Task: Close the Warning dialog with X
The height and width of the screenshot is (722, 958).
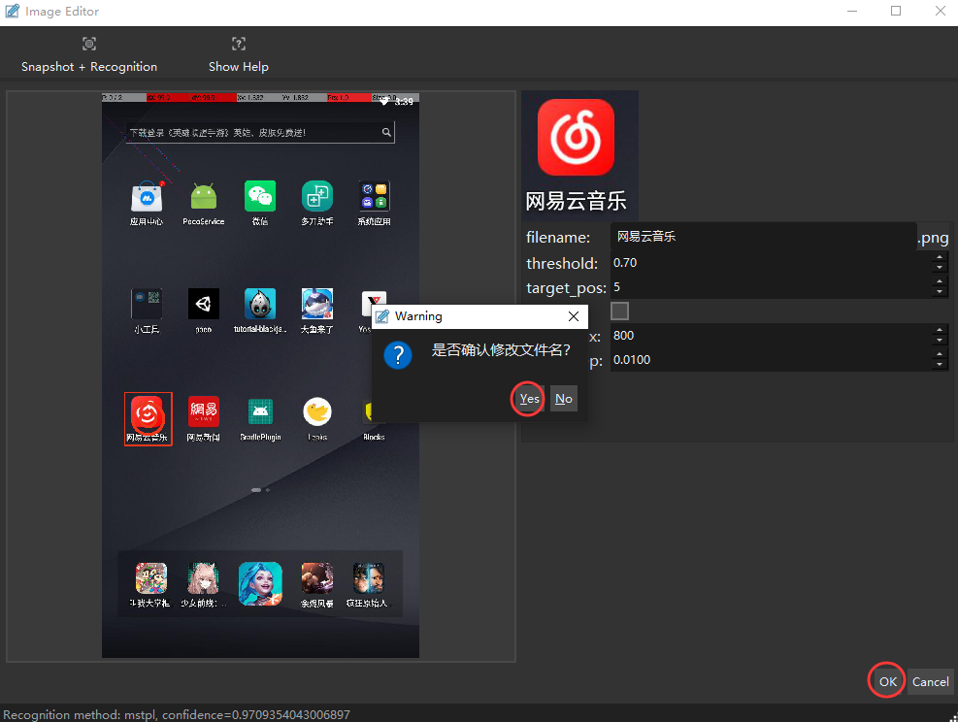Action: click(573, 315)
